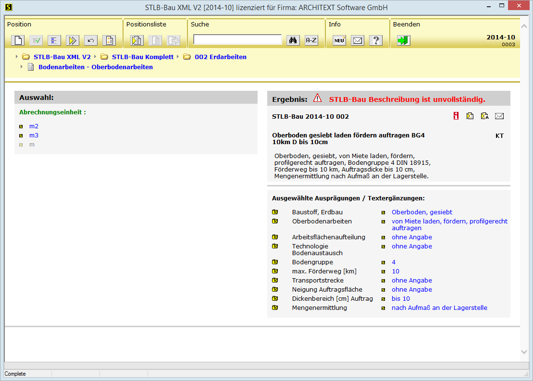The image size is (533, 381).
Task: Click the nach Aufmaß an der Lagerstelle link
Action: [439, 307]
